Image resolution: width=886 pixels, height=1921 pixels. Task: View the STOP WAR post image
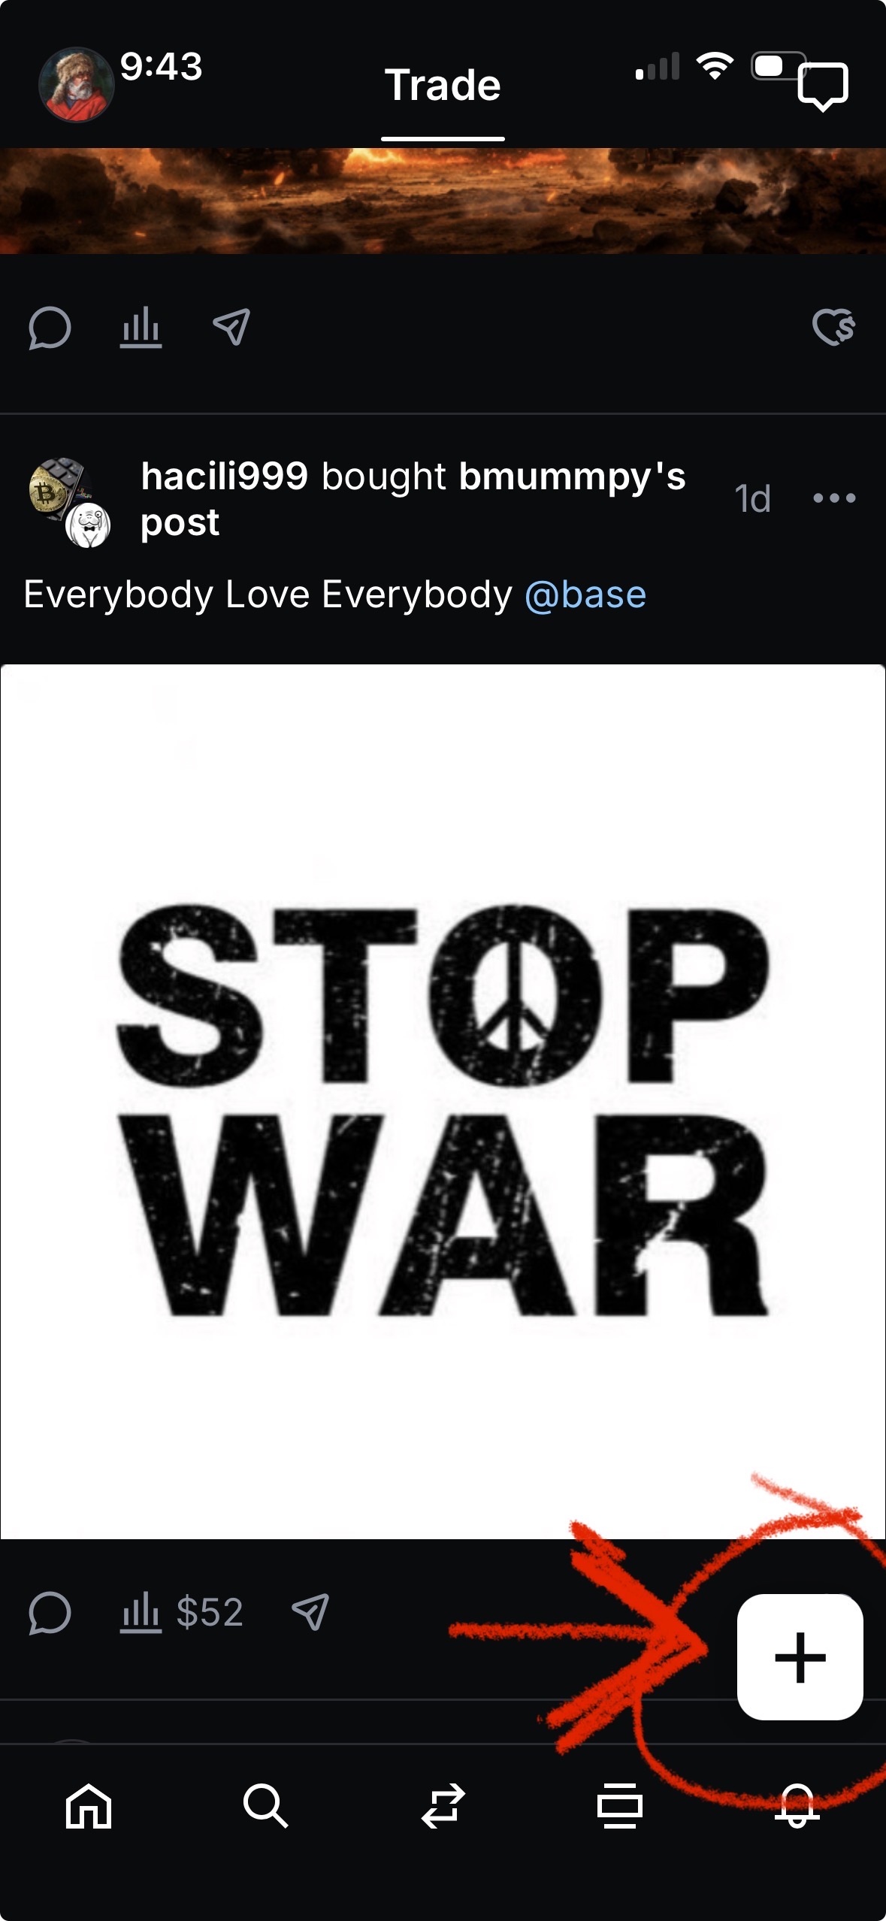443,1102
